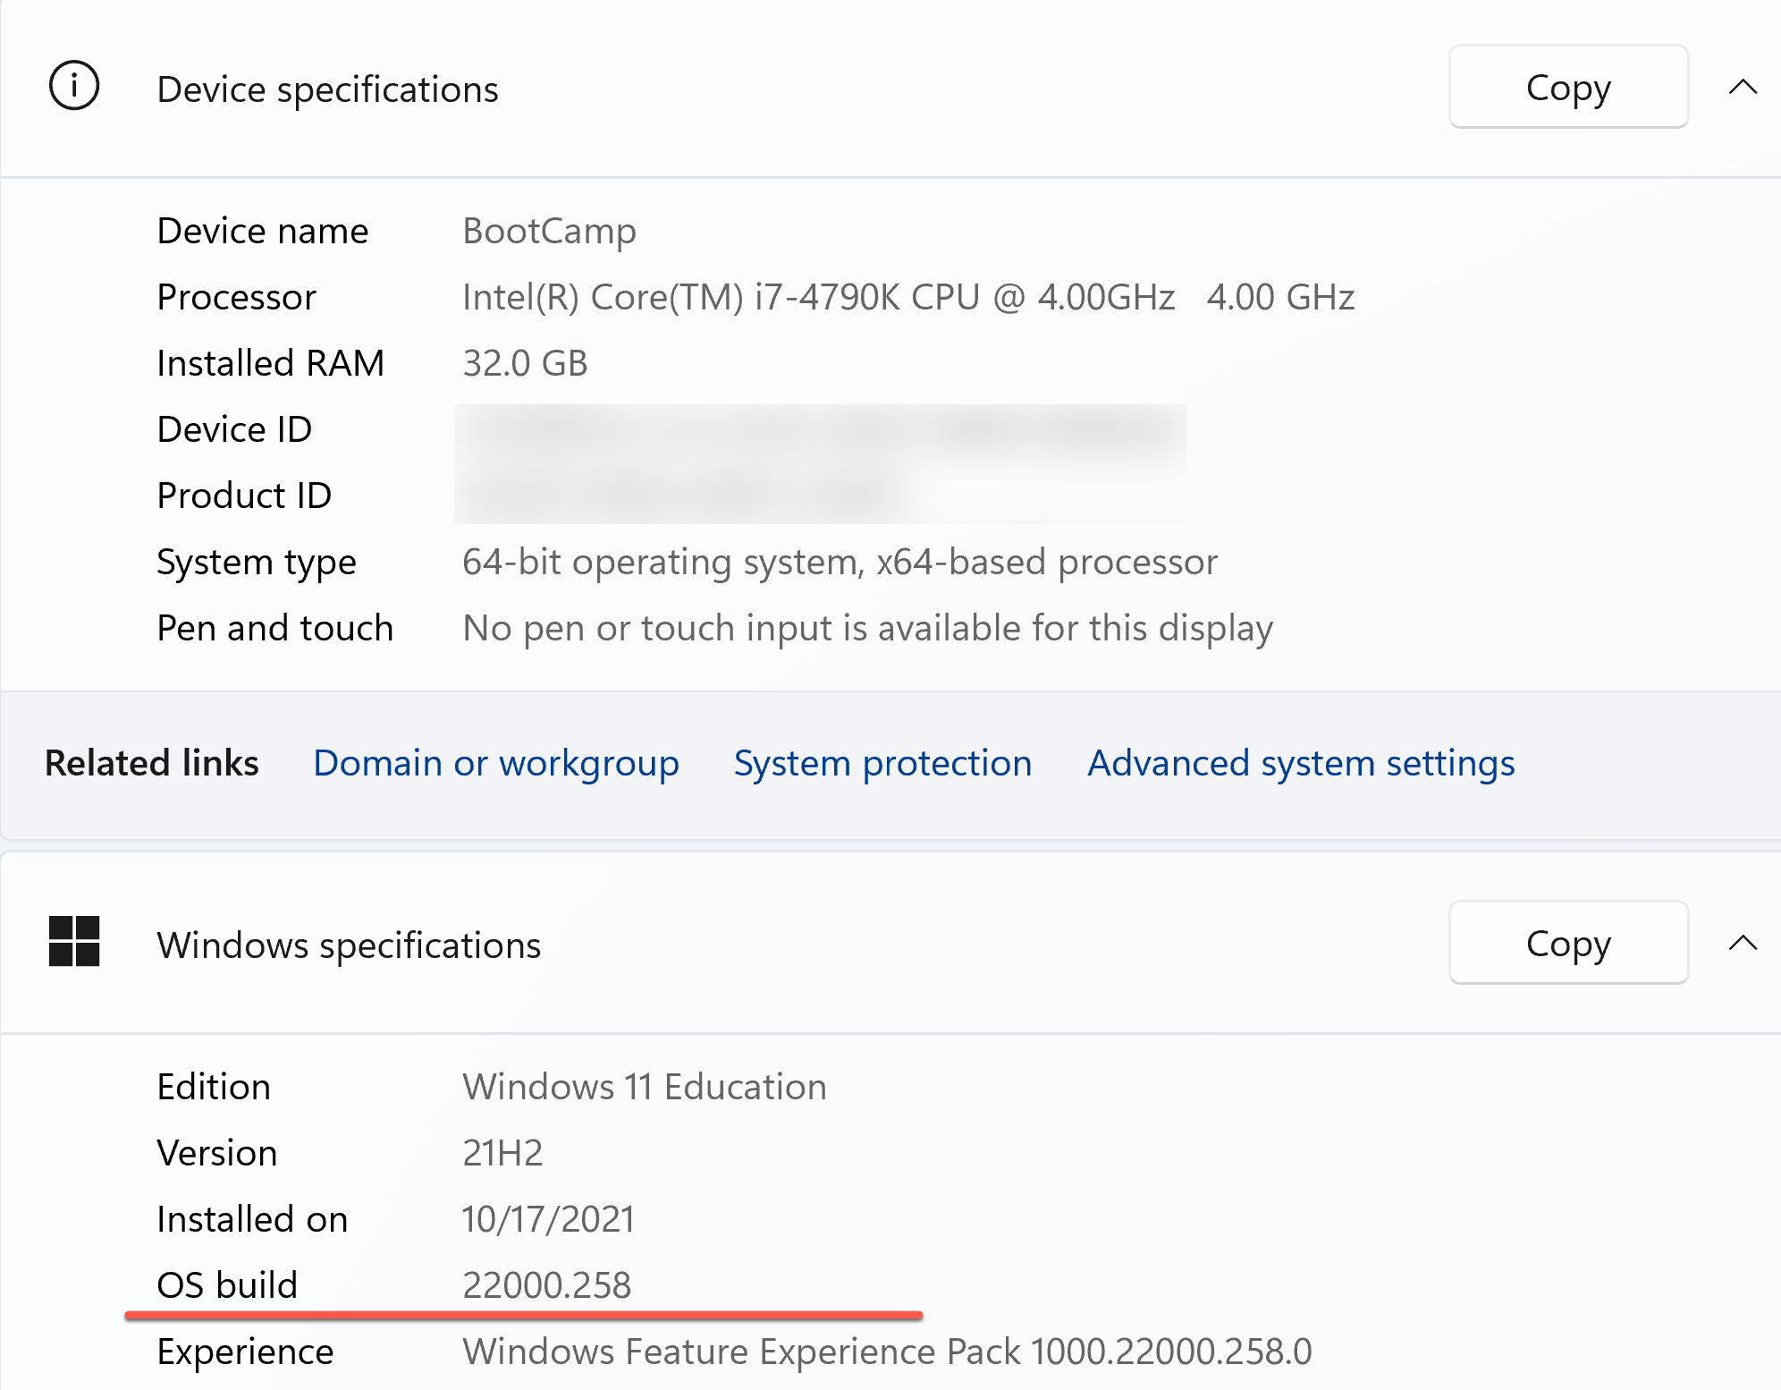Click the Installed RAM label
Screen dimensions: 1781x1390
(270, 363)
